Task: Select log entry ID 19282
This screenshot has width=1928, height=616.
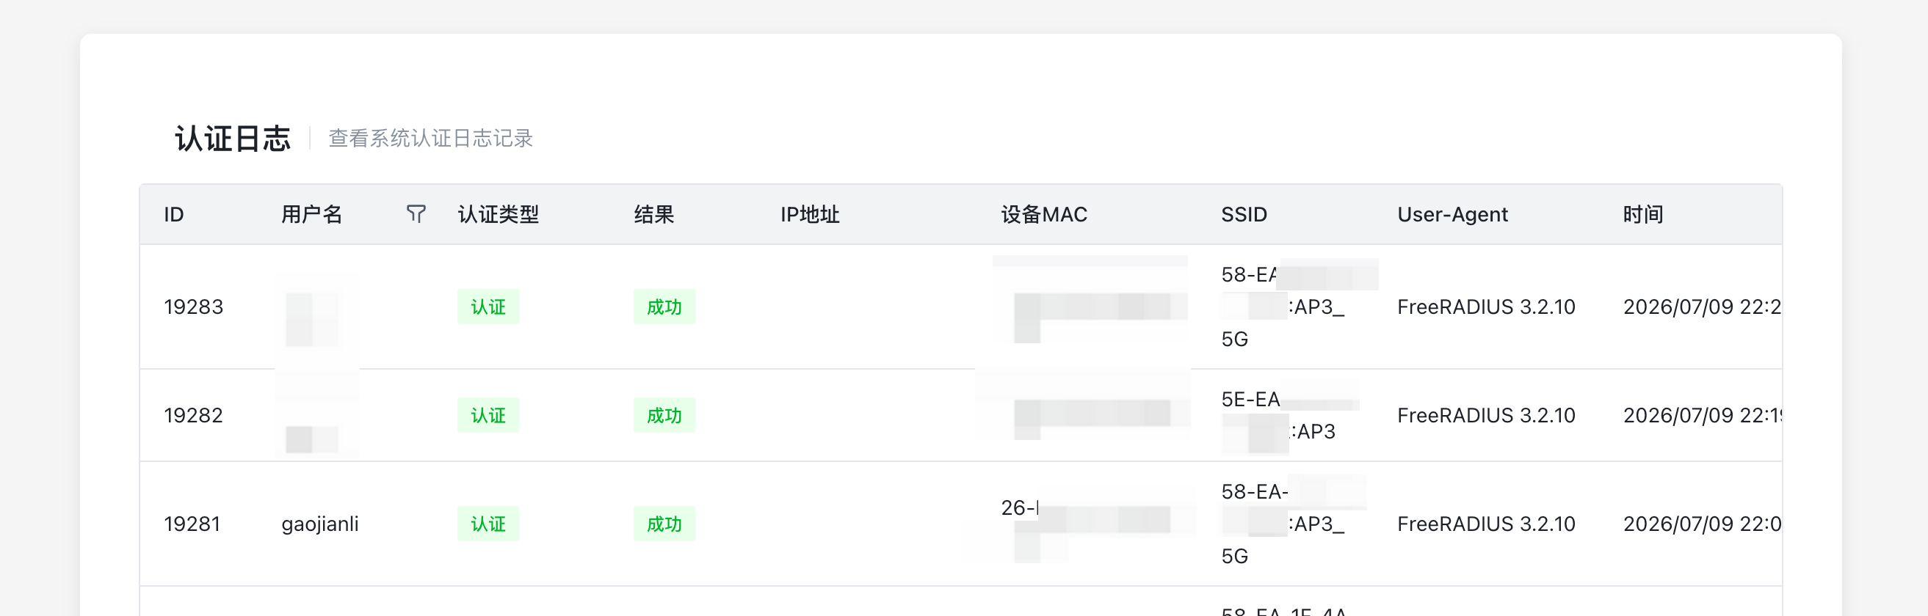Action: coord(194,416)
